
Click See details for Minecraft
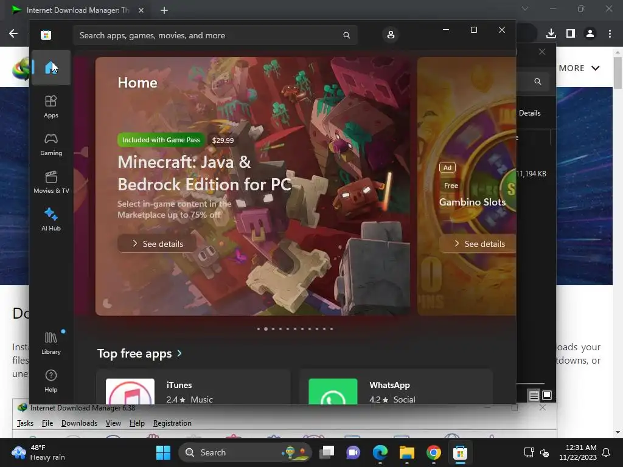coord(158,243)
